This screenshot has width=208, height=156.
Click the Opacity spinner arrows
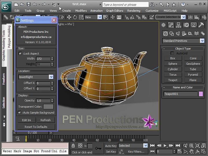[52, 101]
